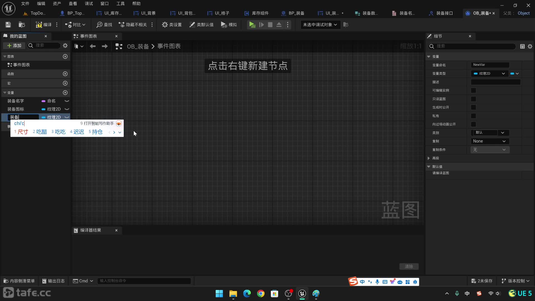Screen dimensions: 535x301
Task: Expand the 高级 section
Action: 429,158
